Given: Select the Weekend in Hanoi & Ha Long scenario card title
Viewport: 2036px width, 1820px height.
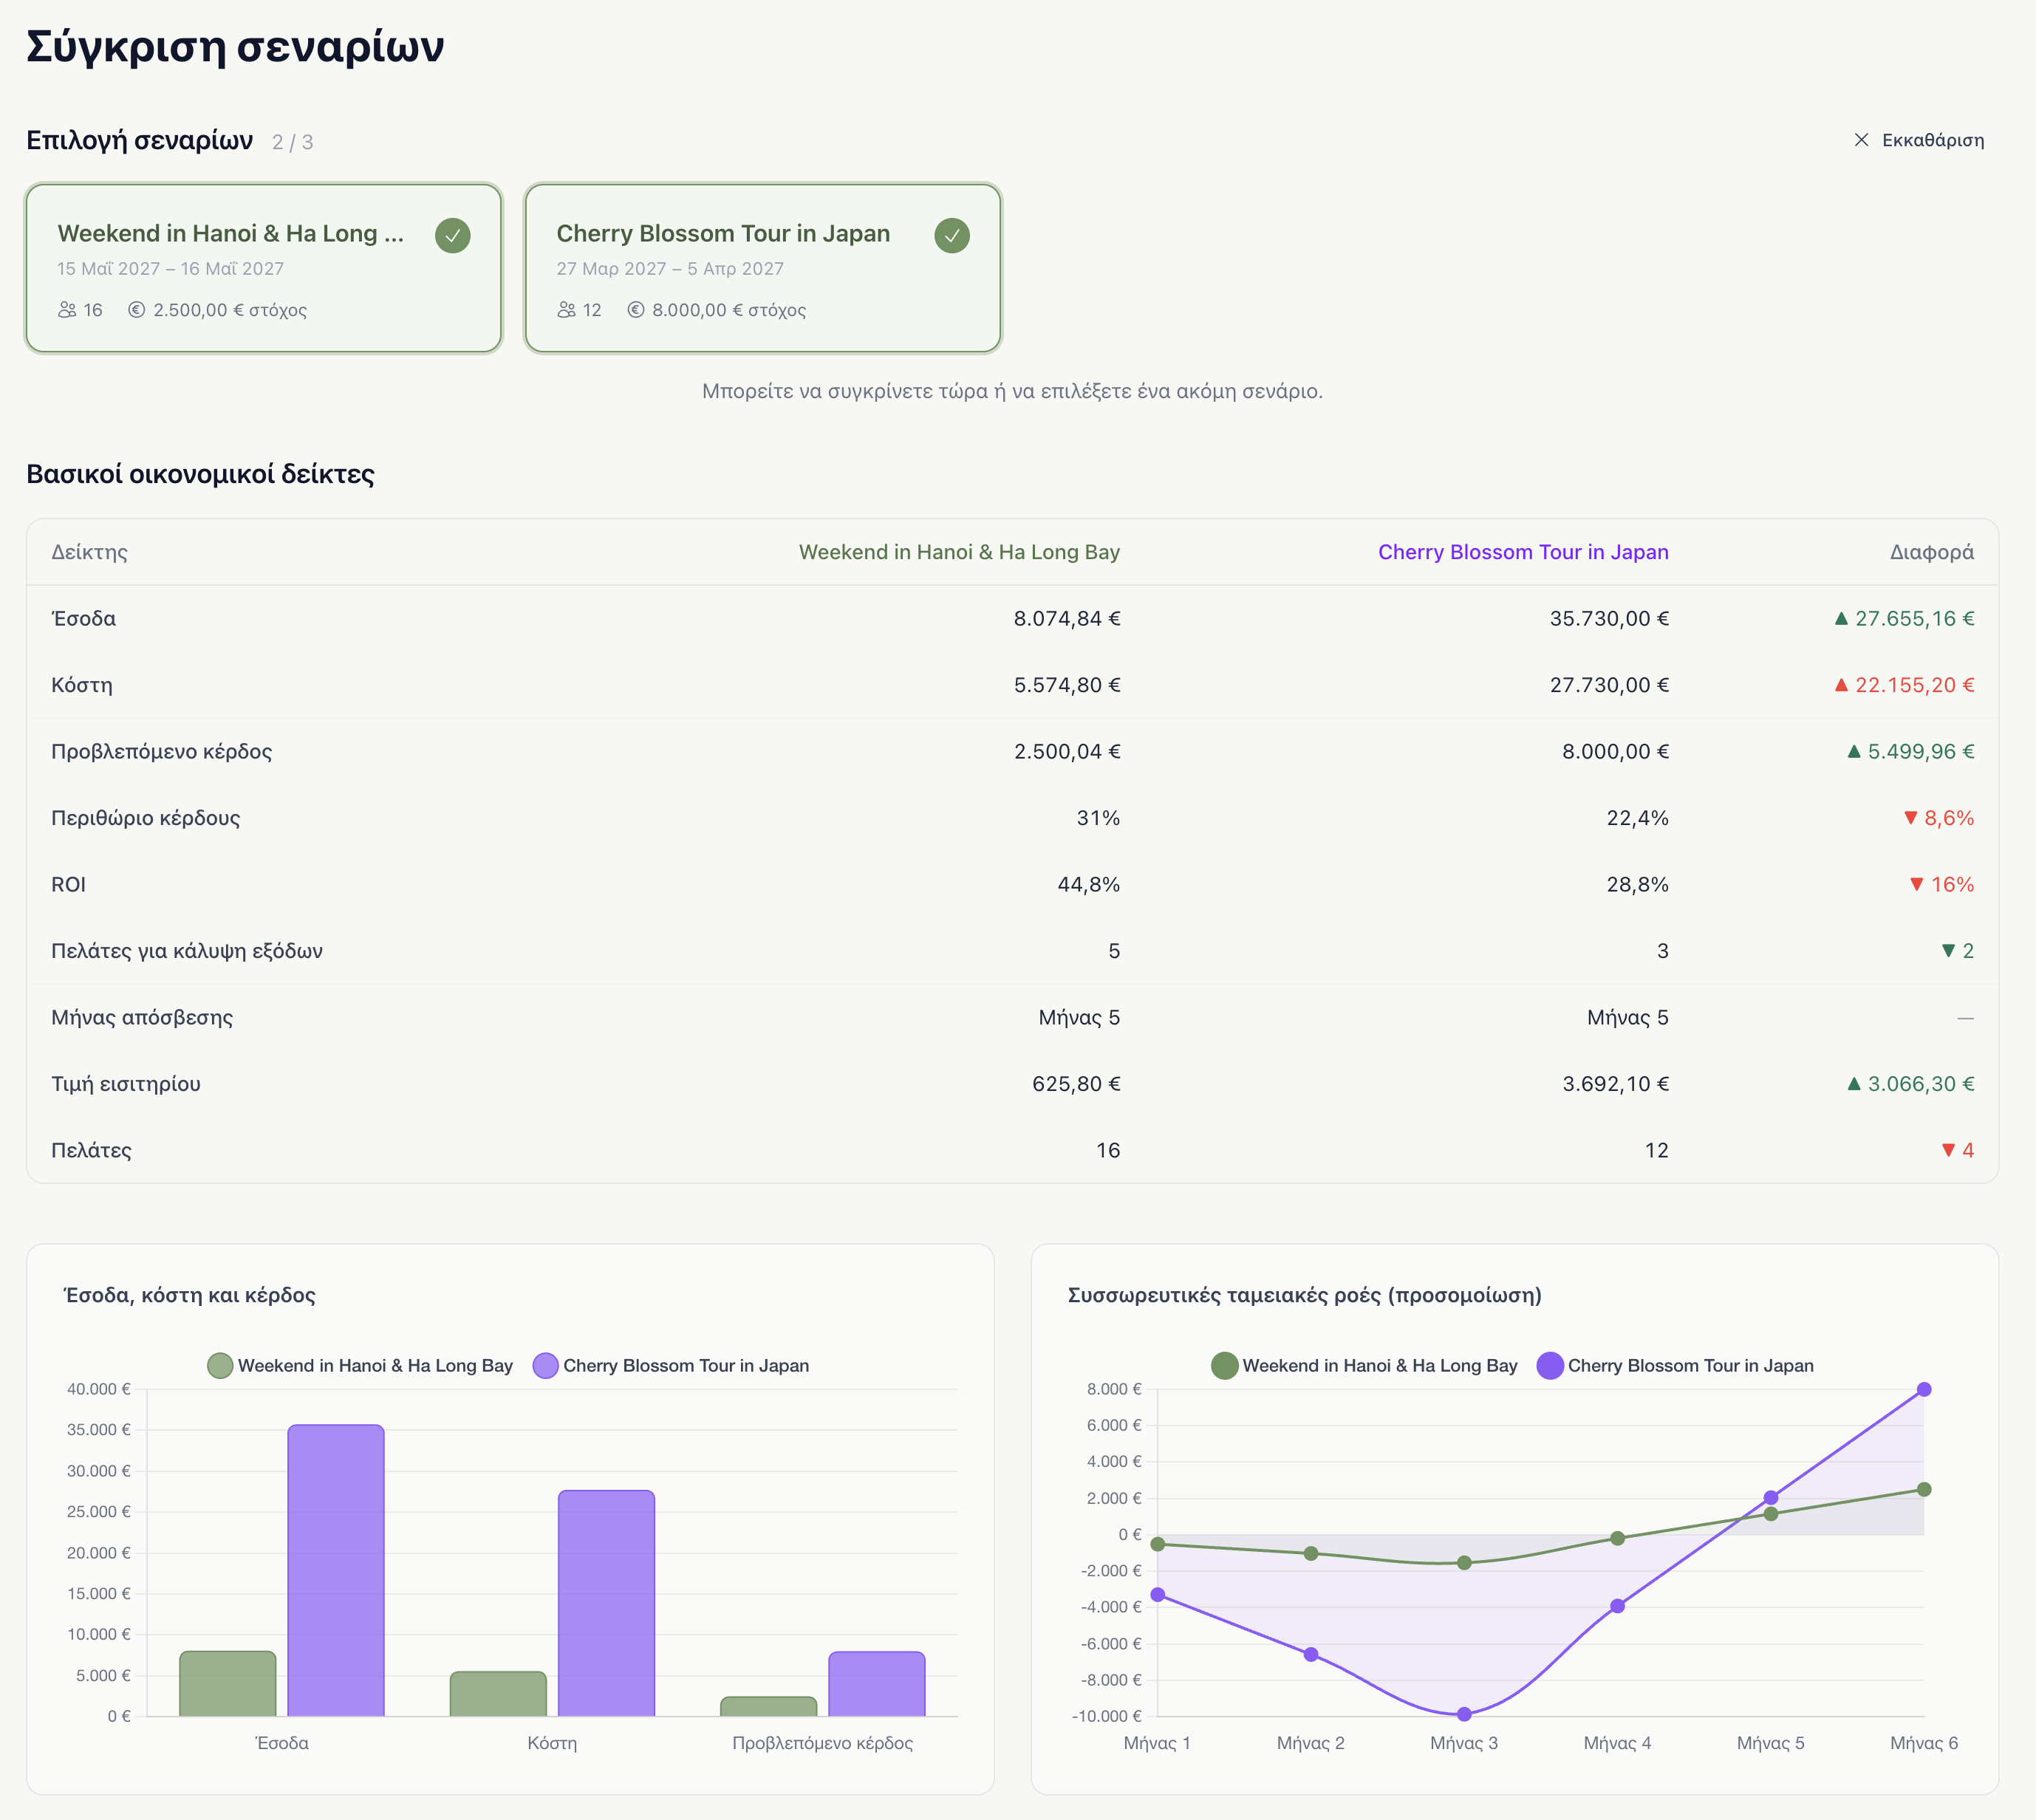Looking at the screenshot, I should (231, 233).
